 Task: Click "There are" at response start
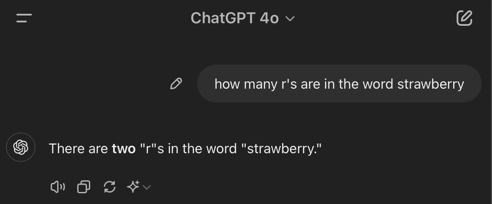(x=78, y=148)
